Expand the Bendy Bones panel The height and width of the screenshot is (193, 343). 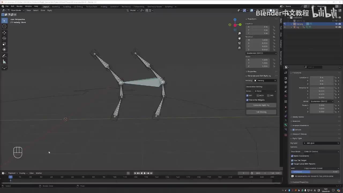coord(298,117)
